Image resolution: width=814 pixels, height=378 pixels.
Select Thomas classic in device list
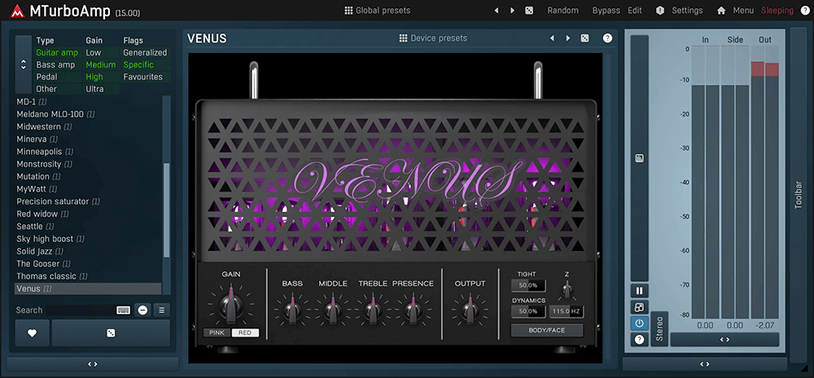[x=52, y=276]
